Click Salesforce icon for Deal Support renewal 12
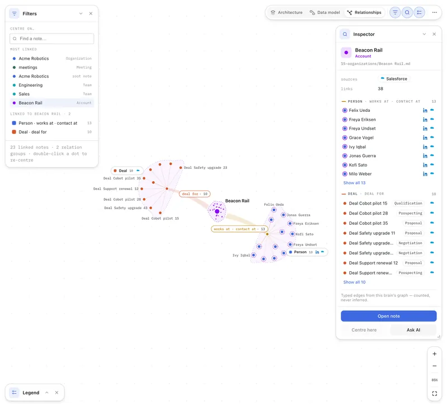This screenshot has width=447, height=406. click(x=432, y=262)
